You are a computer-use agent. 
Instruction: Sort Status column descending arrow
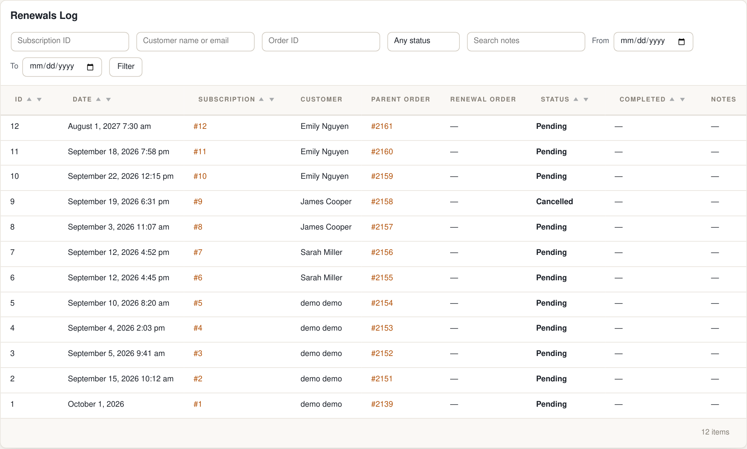click(586, 99)
